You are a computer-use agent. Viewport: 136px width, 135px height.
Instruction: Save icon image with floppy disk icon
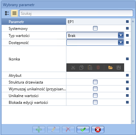pyautogui.click(x=119, y=67)
